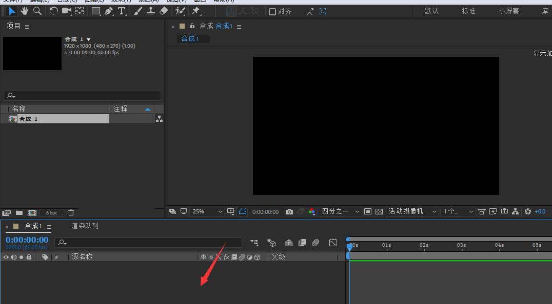Click the new composition icon in Project panel
The image size is (552, 304).
(x=32, y=213)
